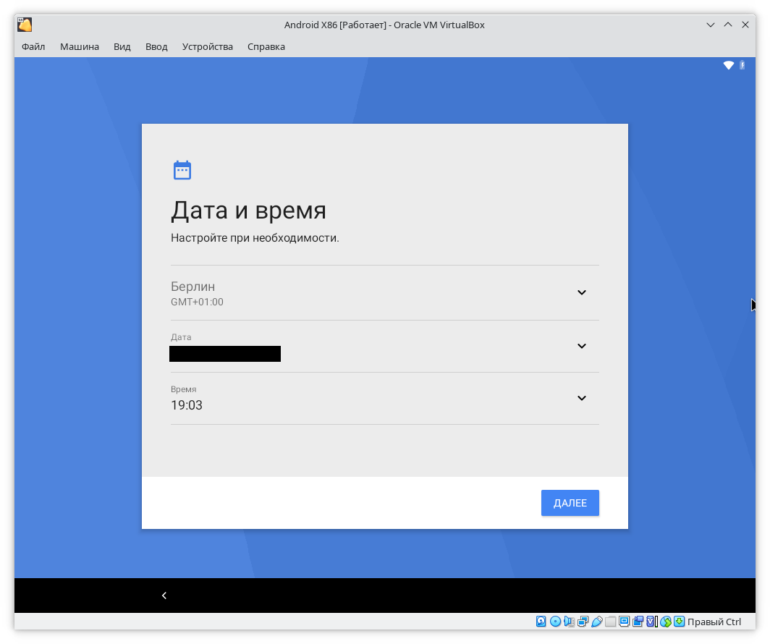The width and height of the screenshot is (770, 644).
Task: Open the Дата date picker dropdown
Action: point(581,346)
